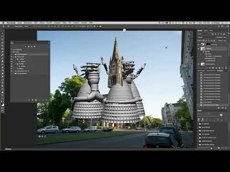Viewport: 230px width, 172px height.
Task: Toggle visibility of the top masked layer
Action: click(x=198, y=44)
